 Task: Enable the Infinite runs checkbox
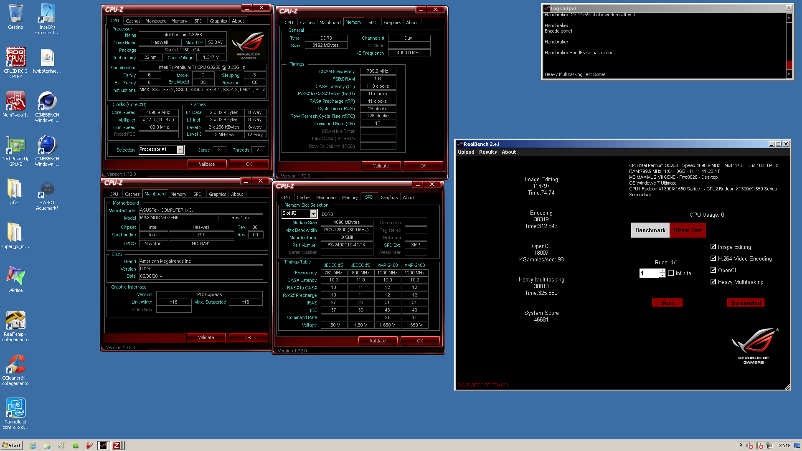(x=671, y=273)
